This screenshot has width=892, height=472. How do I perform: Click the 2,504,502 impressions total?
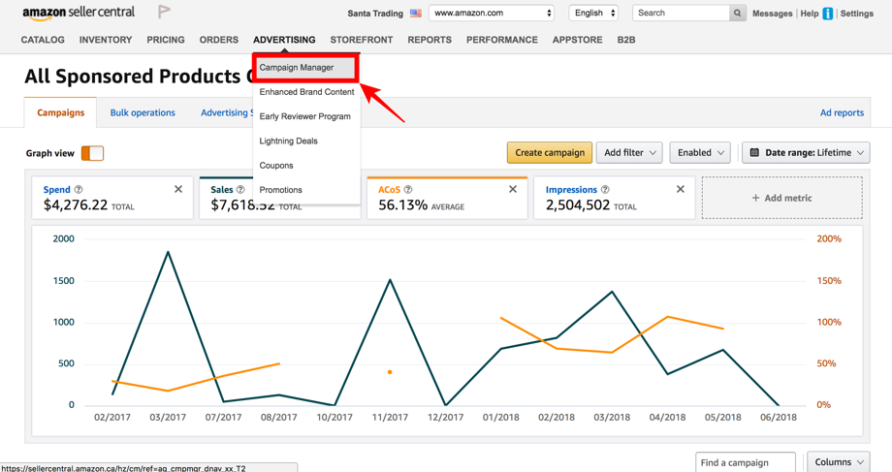point(578,205)
